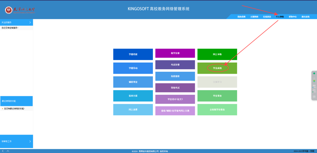Click the 网上选课 tile

(x=133, y=110)
